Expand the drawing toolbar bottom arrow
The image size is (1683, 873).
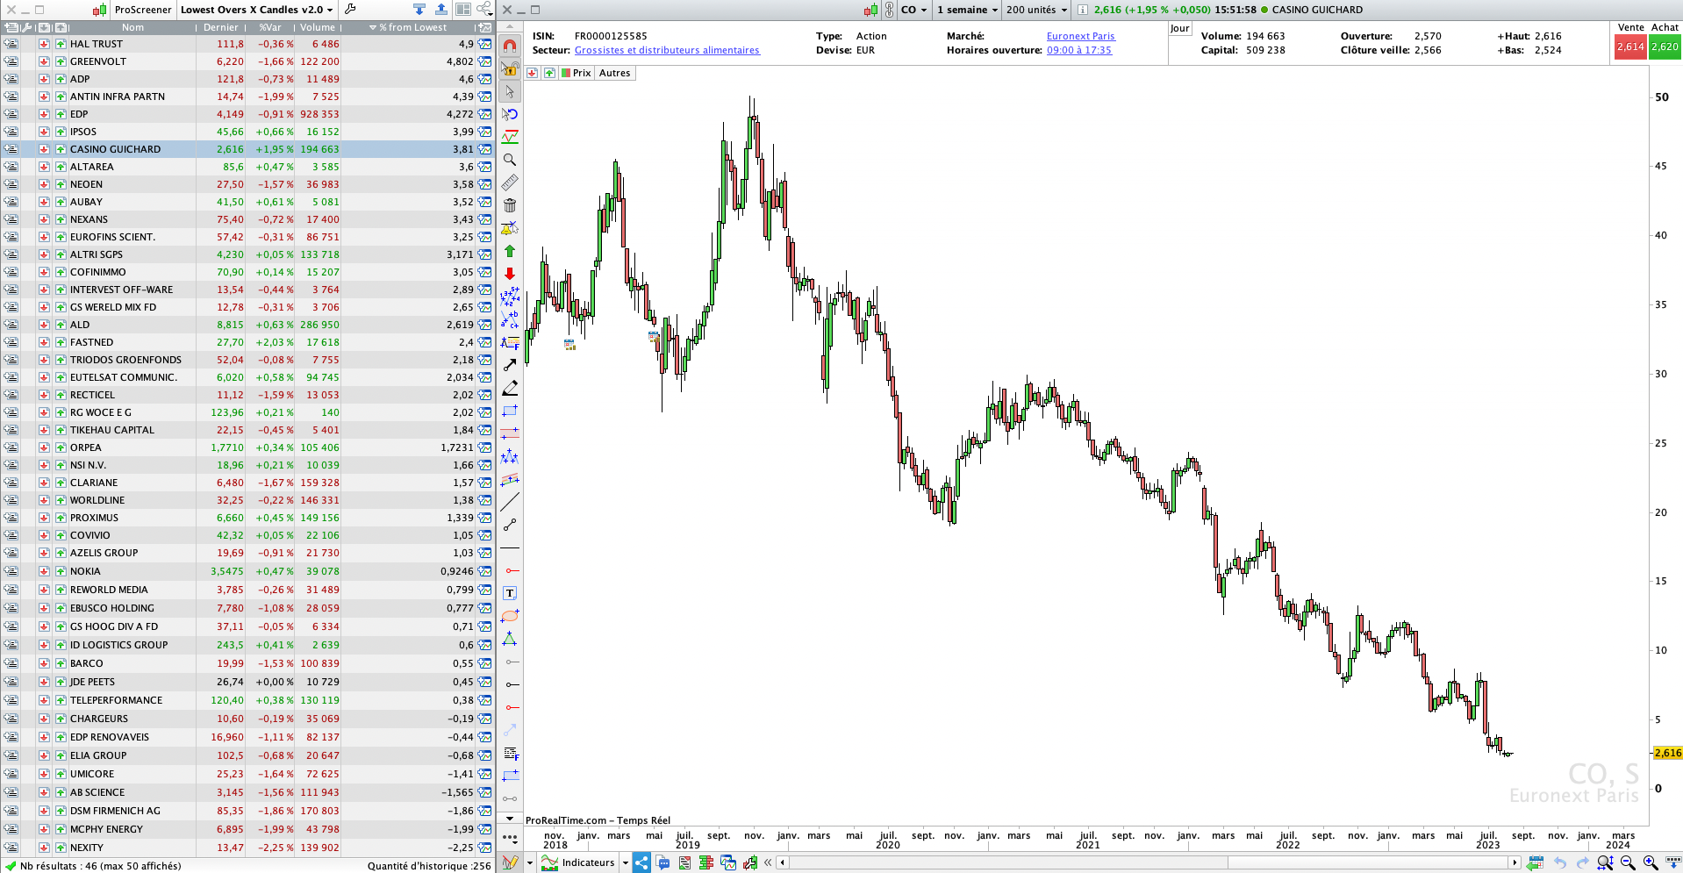[510, 819]
